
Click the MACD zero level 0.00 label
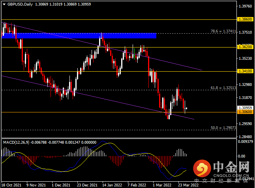pos(242,156)
